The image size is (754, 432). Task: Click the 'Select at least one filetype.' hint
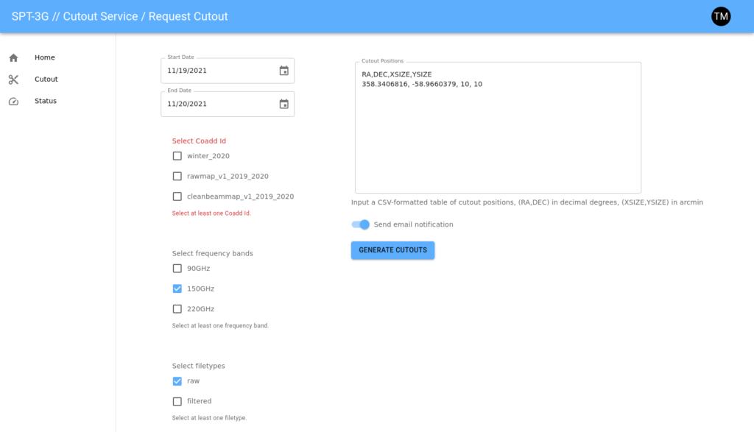209,418
